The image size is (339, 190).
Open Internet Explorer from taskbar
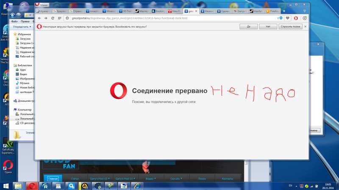coord(137,186)
